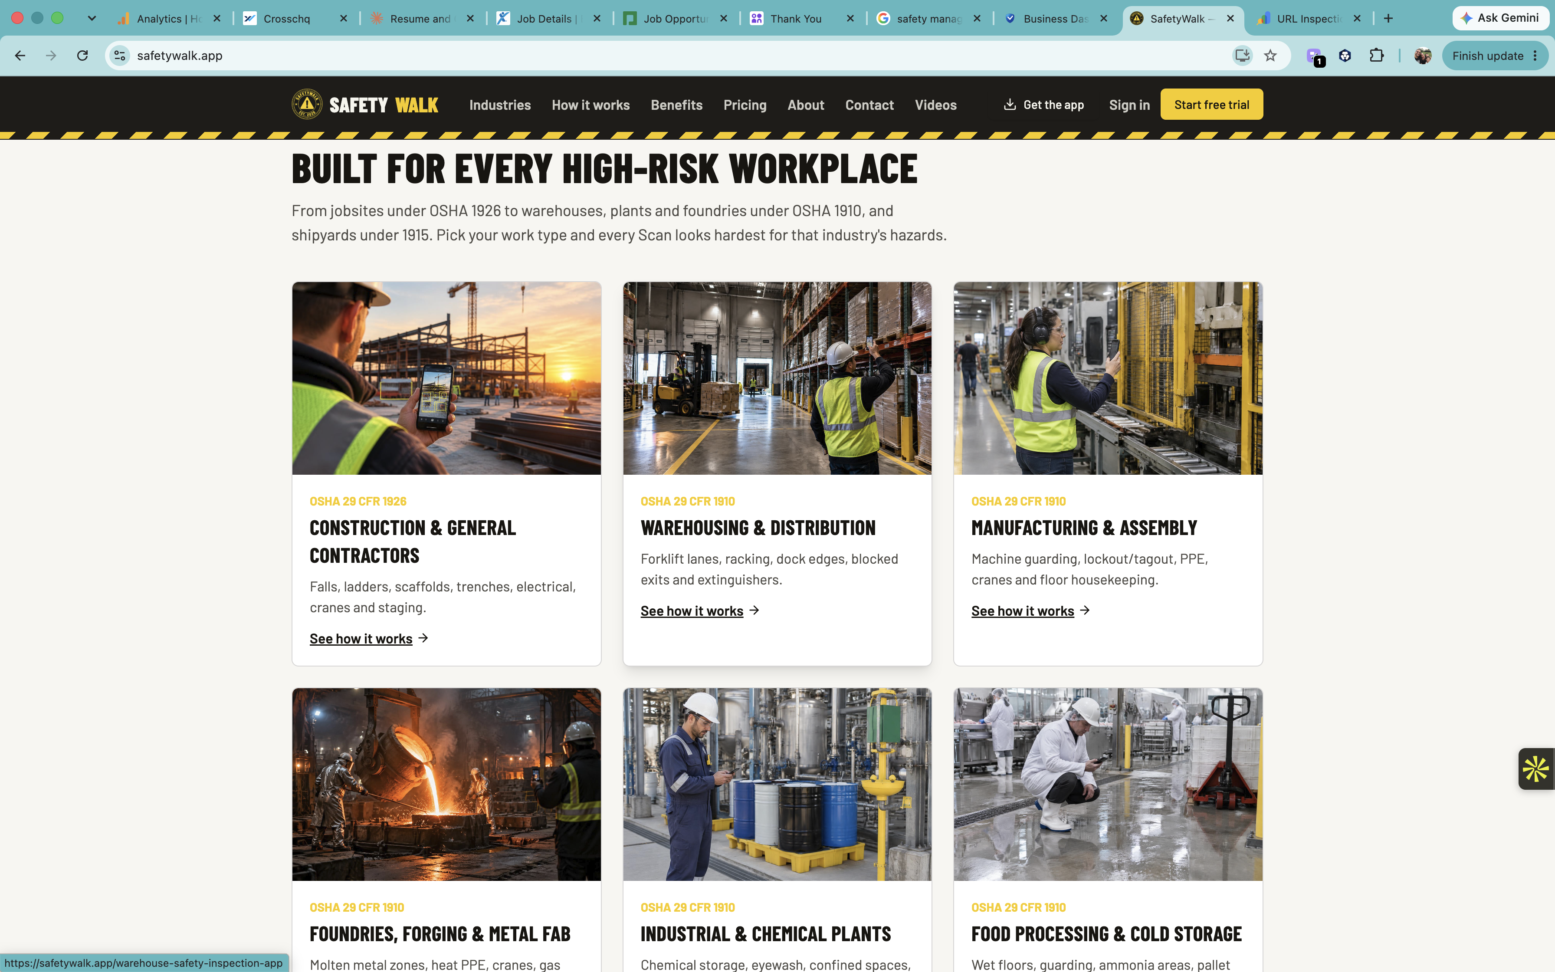Click the forward navigation arrow

pos(51,56)
